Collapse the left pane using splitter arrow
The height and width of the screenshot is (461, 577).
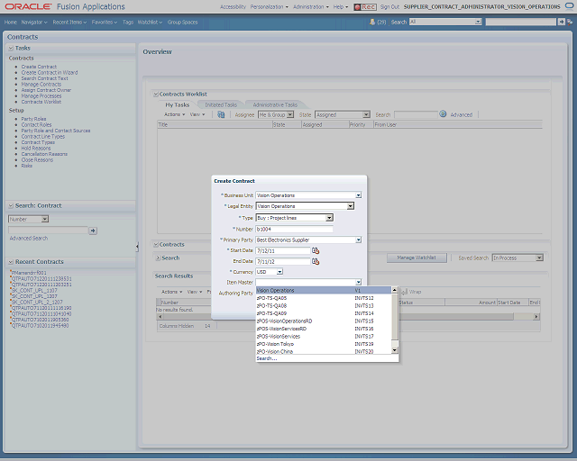click(x=137, y=247)
